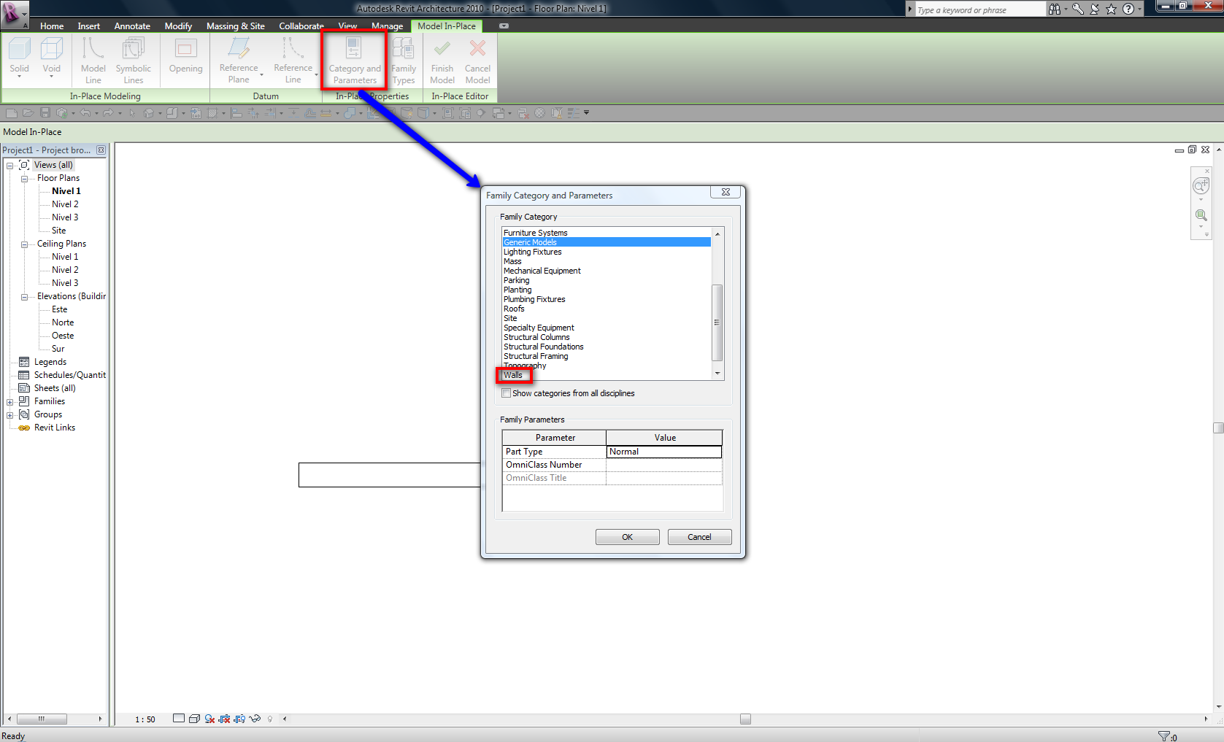Screen dimensions: 1224x742
Task: Click the binoculars search icon
Action: tap(1055, 9)
